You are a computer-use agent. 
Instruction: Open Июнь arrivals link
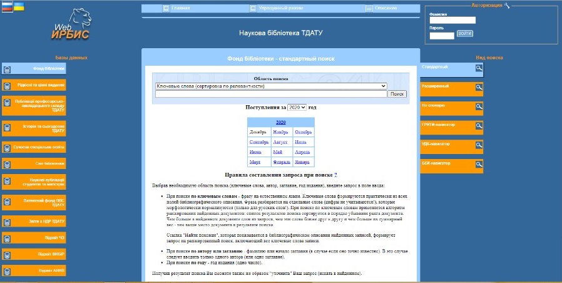(255, 152)
